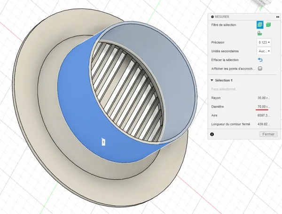Viewport: 282px width, 214px height.
Task: Click the Diamètre value 70.00
Action: 264,107
